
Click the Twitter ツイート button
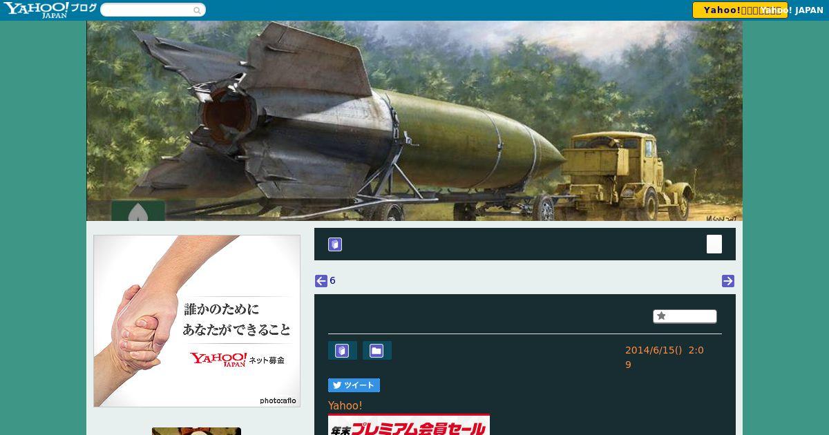pos(354,385)
